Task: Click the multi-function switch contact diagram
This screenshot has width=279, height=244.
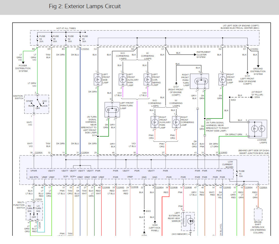Action: [34, 211]
